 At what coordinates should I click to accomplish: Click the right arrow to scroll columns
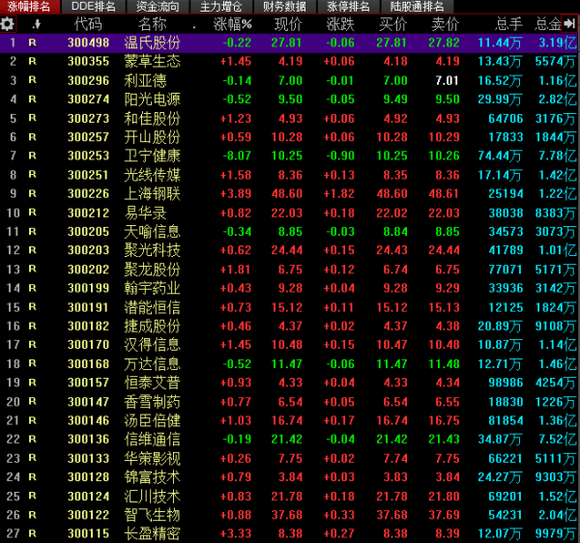point(570,23)
